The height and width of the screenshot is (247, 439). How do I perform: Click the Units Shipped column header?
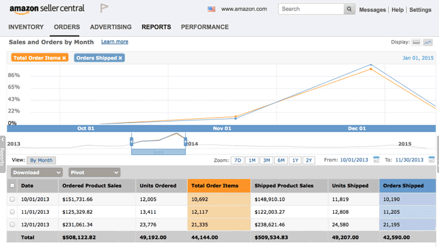(354, 186)
